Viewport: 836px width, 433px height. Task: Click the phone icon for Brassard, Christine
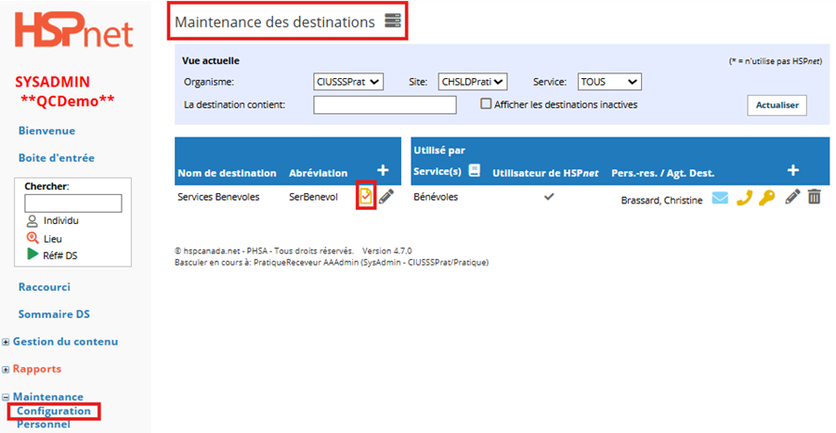743,197
